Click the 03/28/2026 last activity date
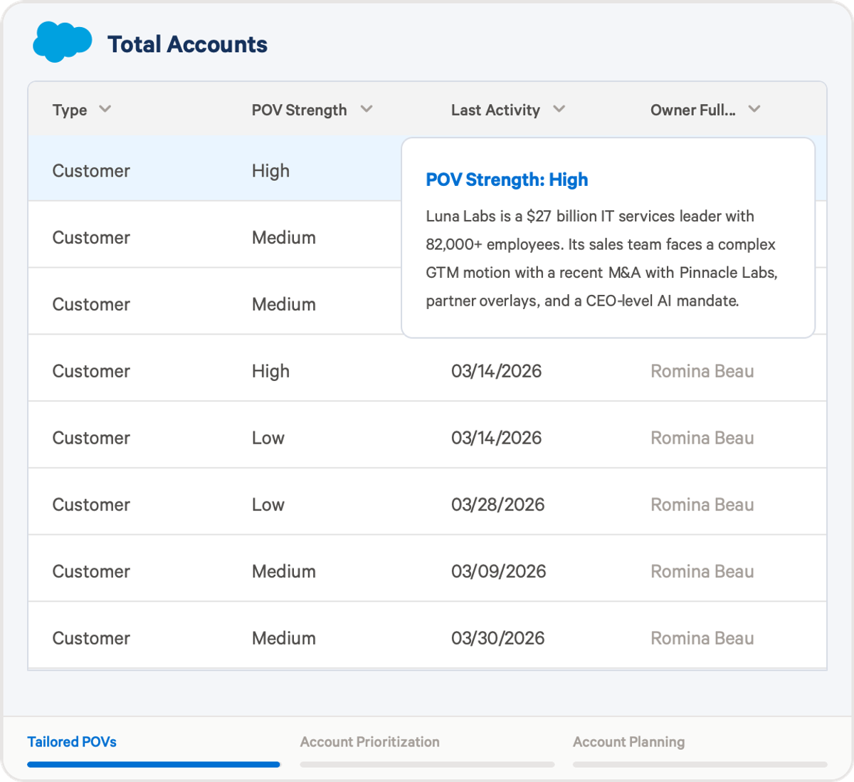The image size is (854, 782). pyautogui.click(x=497, y=504)
